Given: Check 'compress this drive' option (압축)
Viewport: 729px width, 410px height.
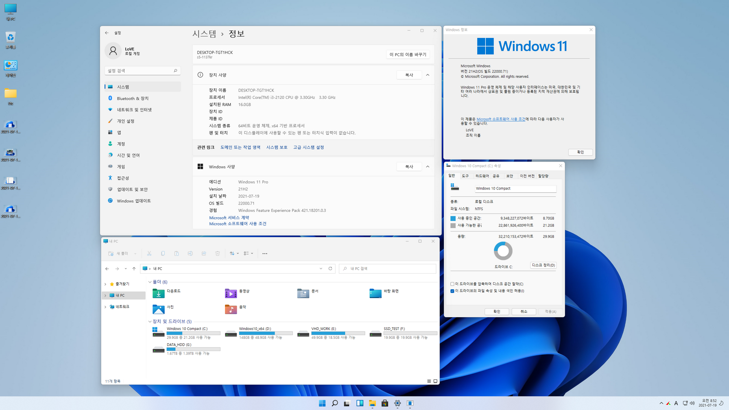Looking at the screenshot, I should (452, 284).
